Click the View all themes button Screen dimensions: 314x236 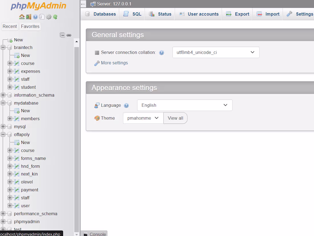click(176, 118)
